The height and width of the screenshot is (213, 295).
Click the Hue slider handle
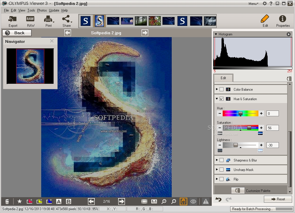tap(241, 113)
